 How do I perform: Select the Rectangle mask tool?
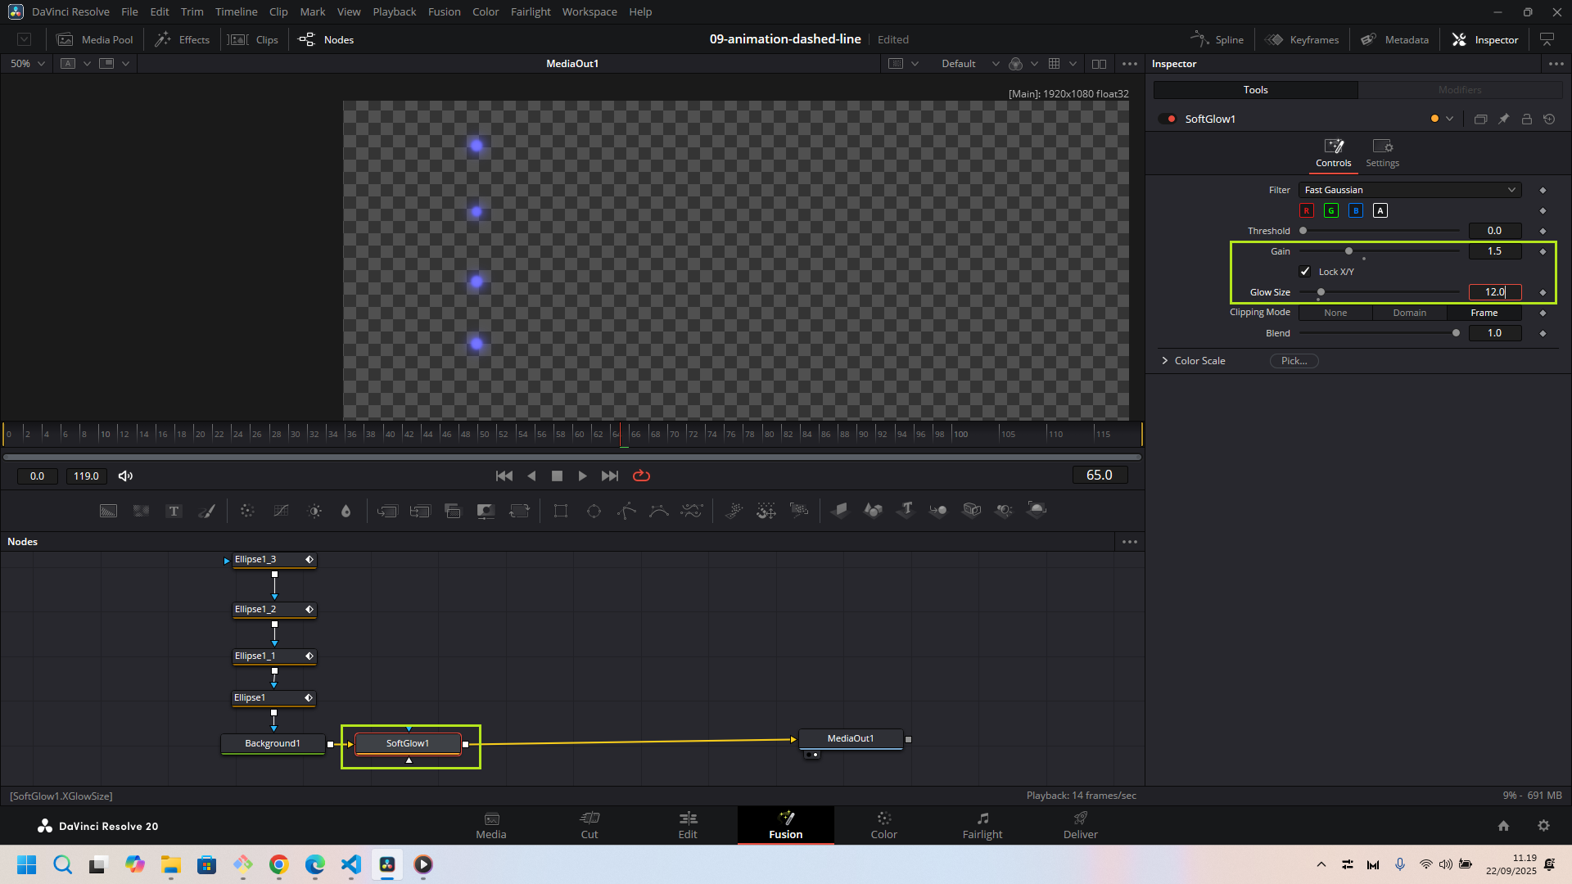point(561,512)
